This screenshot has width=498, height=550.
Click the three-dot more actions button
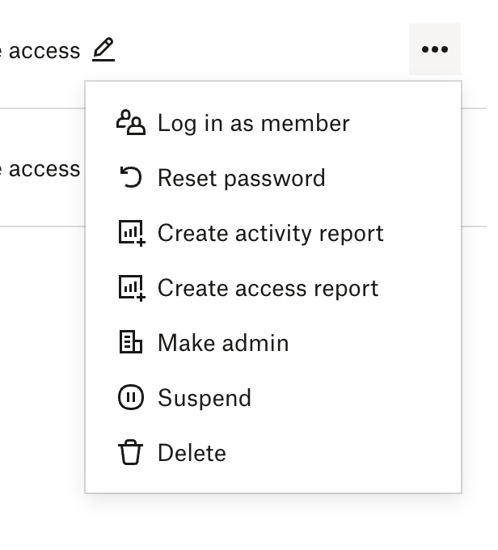coord(434,49)
